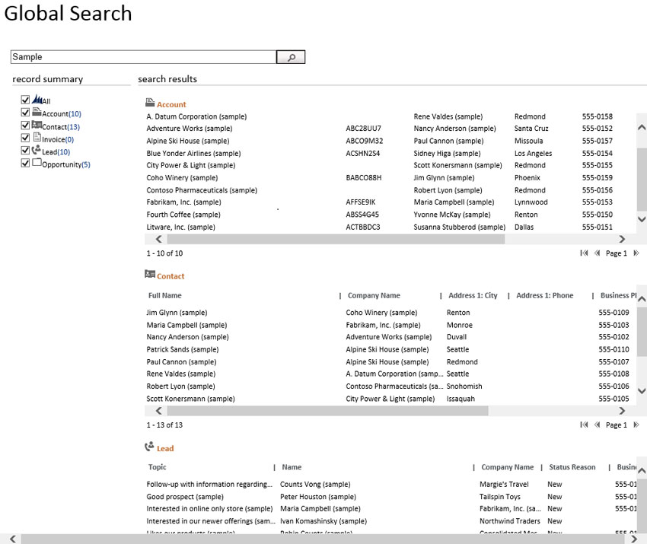The width and height of the screenshot is (647, 544).
Task: Click the Account section entity icon
Action: (150, 103)
